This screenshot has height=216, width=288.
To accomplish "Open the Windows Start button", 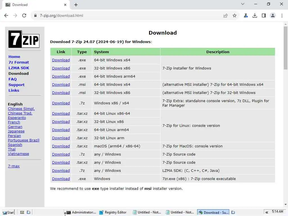I will pyautogui.click(x=8, y=212).
